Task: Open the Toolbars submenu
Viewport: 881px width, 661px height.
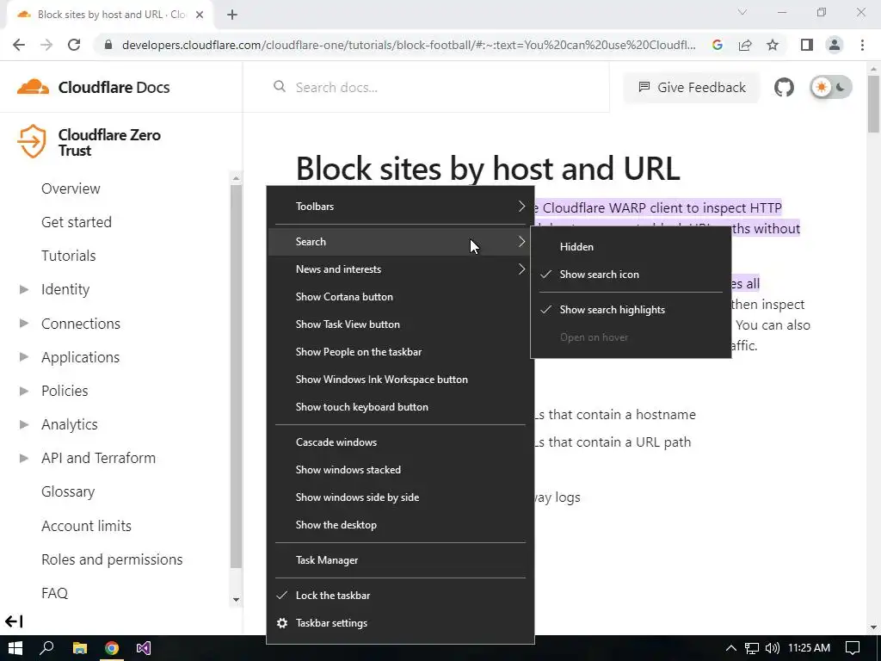Action: [x=400, y=207]
